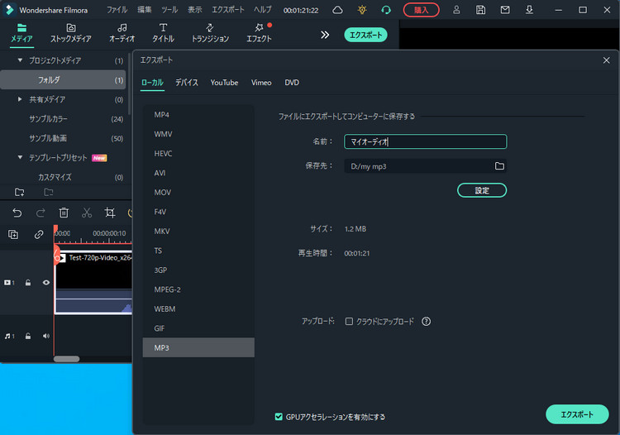Open the Transitions tab
This screenshot has width=620, height=435.
tap(210, 33)
